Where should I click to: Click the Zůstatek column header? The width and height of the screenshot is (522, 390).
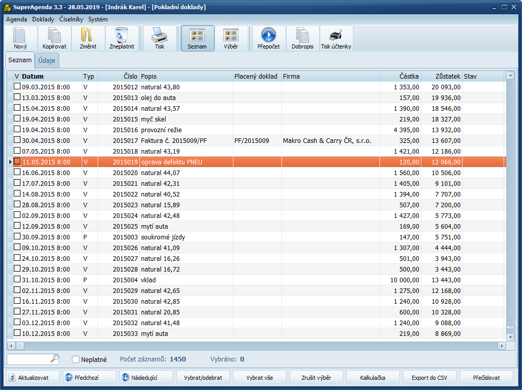click(x=442, y=76)
